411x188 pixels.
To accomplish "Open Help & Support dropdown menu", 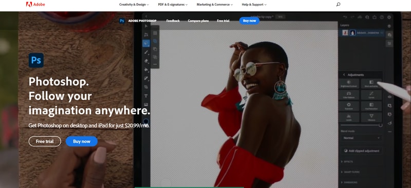I will [254, 5].
